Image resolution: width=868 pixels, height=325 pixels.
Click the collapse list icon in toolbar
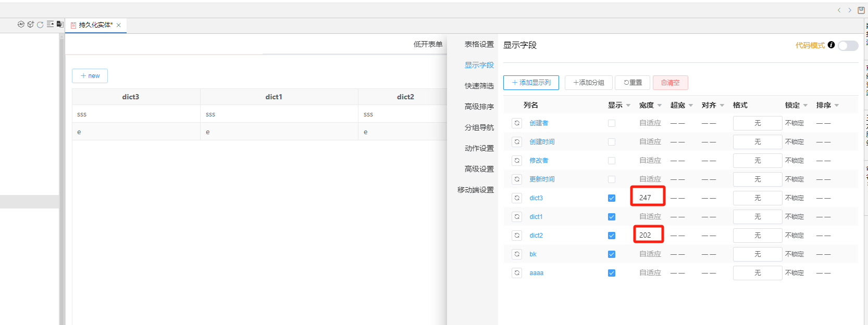[50, 24]
